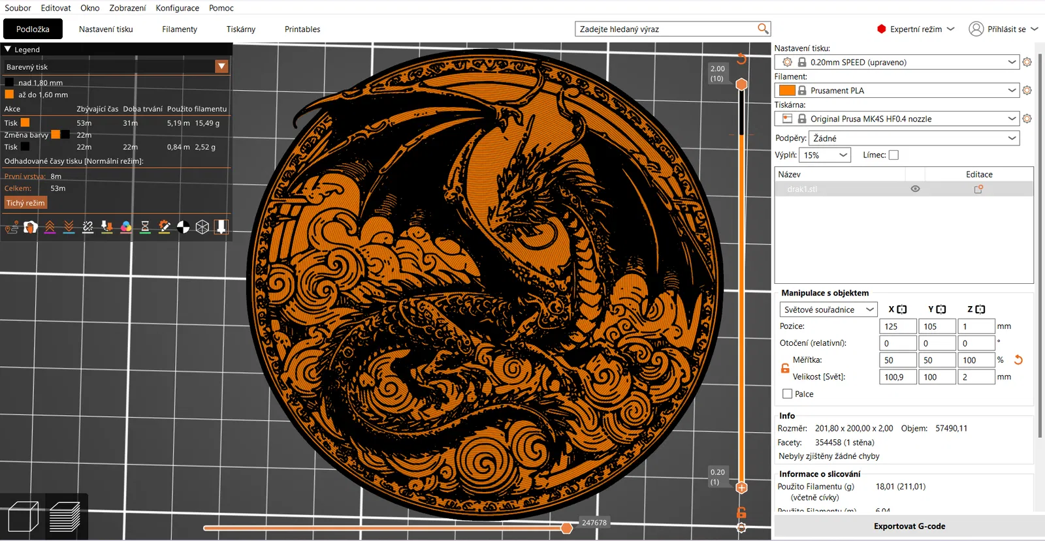Viewport: 1045px width, 541px height.
Task: Toggle seams visibility broken-link icon
Action: click(x=88, y=227)
